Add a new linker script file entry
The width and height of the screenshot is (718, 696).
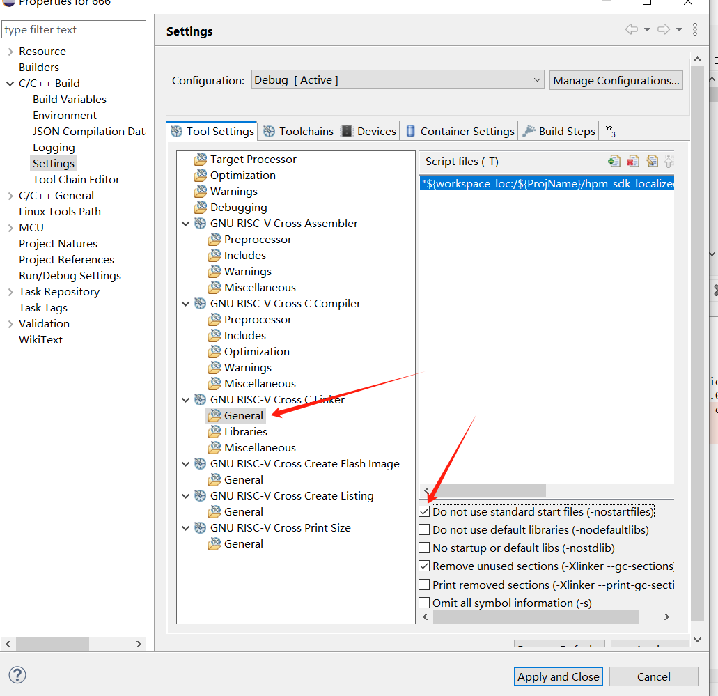pos(614,161)
